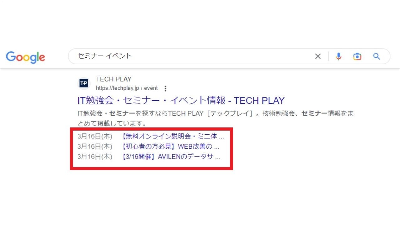Screen dimensions: 400x225
Task: Open the 【初心者の方必見】WEB改善の event link
Action: tap(170, 146)
